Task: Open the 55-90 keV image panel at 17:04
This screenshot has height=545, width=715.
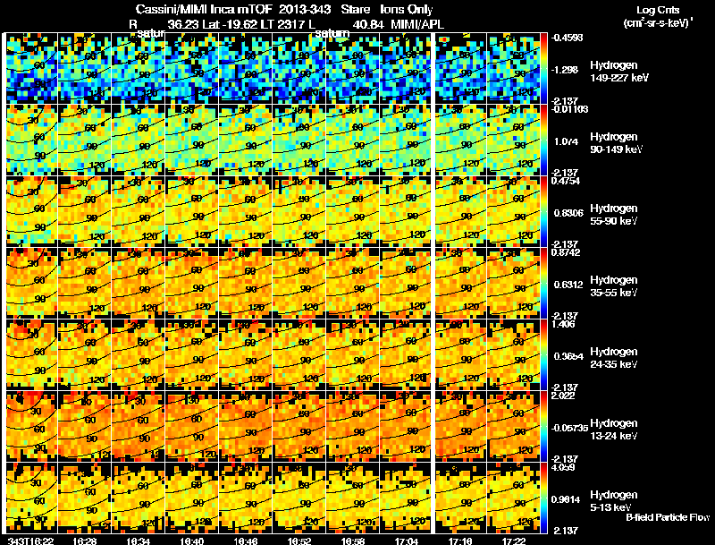Action: click(406, 212)
